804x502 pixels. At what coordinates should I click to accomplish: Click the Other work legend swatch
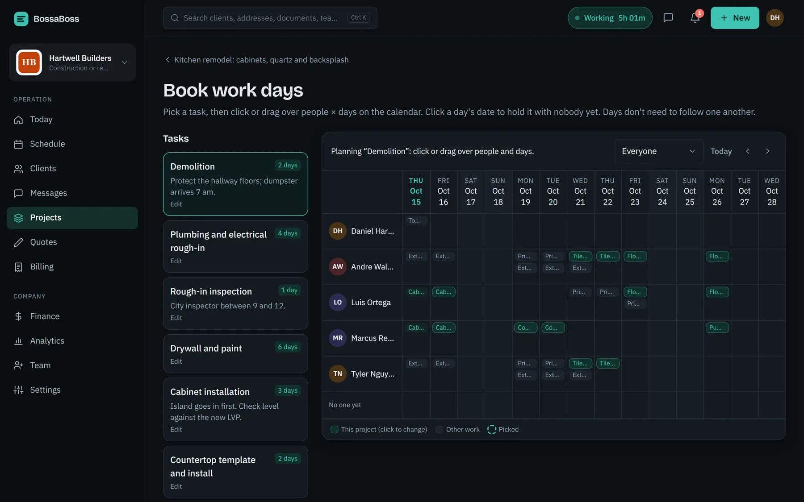[x=439, y=429]
